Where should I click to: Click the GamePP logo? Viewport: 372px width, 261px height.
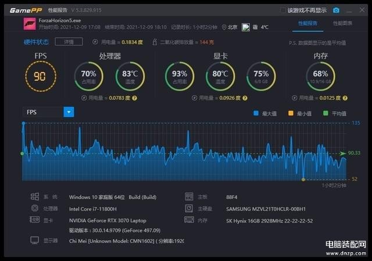coord(26,10)
